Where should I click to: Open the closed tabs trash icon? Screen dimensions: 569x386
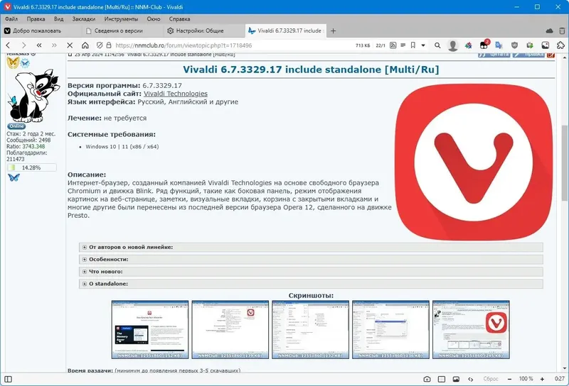coord(562,31)
